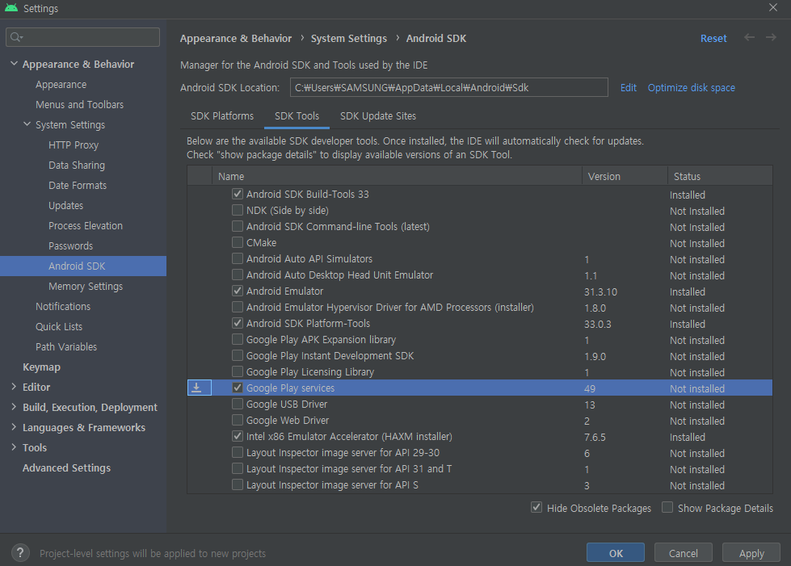Select the SDK Tools tab
The width and height of the screenshot is (791, 566).
click(x=297, y=116)
